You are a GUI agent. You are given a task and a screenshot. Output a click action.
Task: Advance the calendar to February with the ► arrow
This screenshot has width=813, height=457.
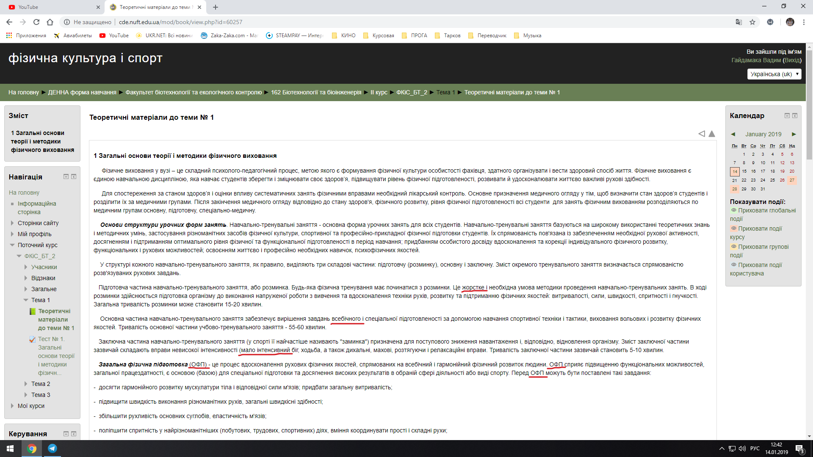[794, 134]
